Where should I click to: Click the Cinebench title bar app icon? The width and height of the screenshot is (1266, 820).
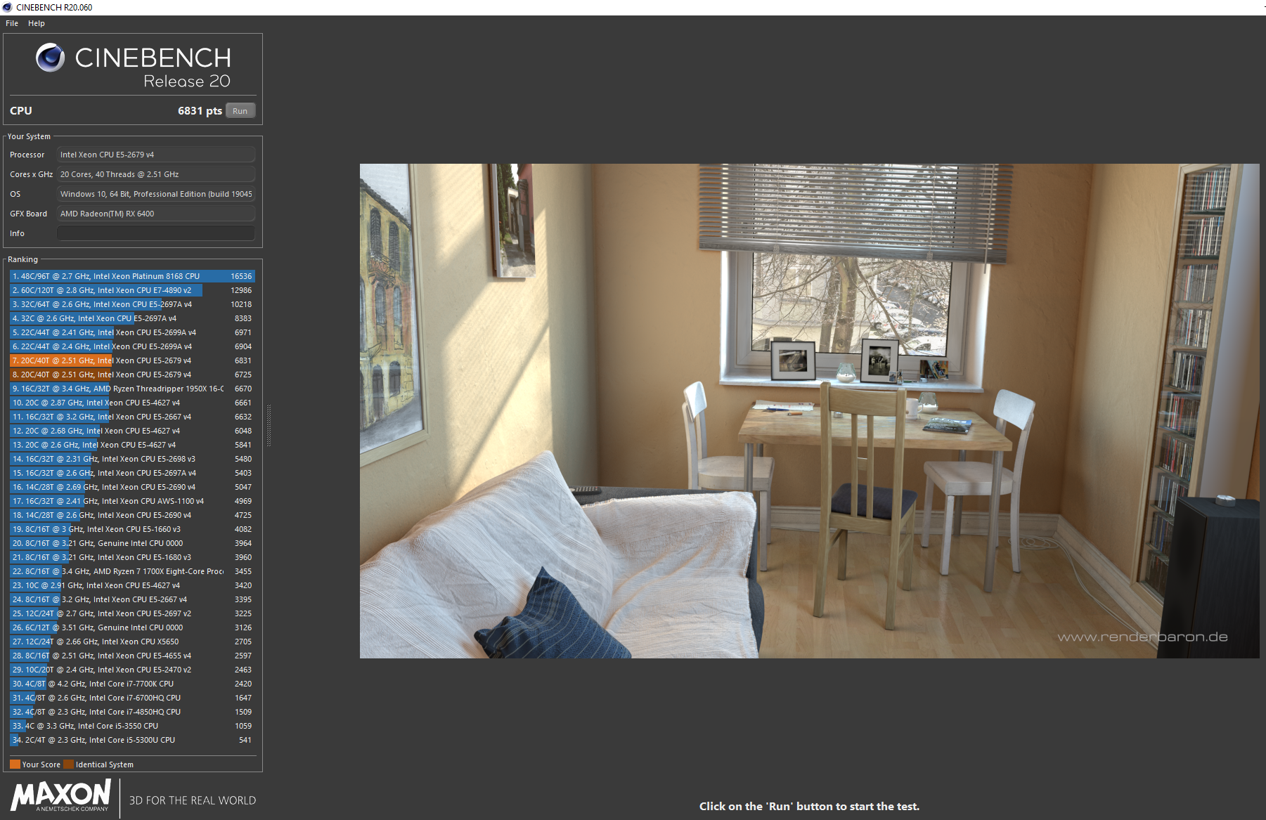click(7, 7)
